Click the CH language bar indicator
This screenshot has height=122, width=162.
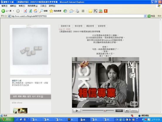pyautogui.click(x=117, y=120)
